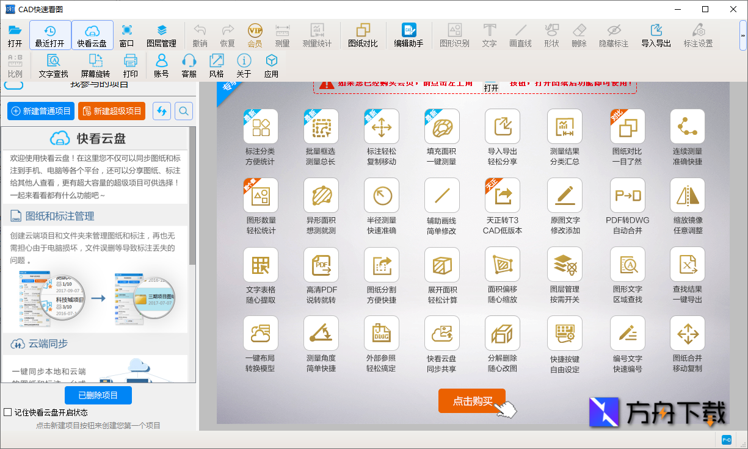This screenshot has width=748, height=449.
Task: Open 最近打开 recent files
Action: [x=49, y=35]
